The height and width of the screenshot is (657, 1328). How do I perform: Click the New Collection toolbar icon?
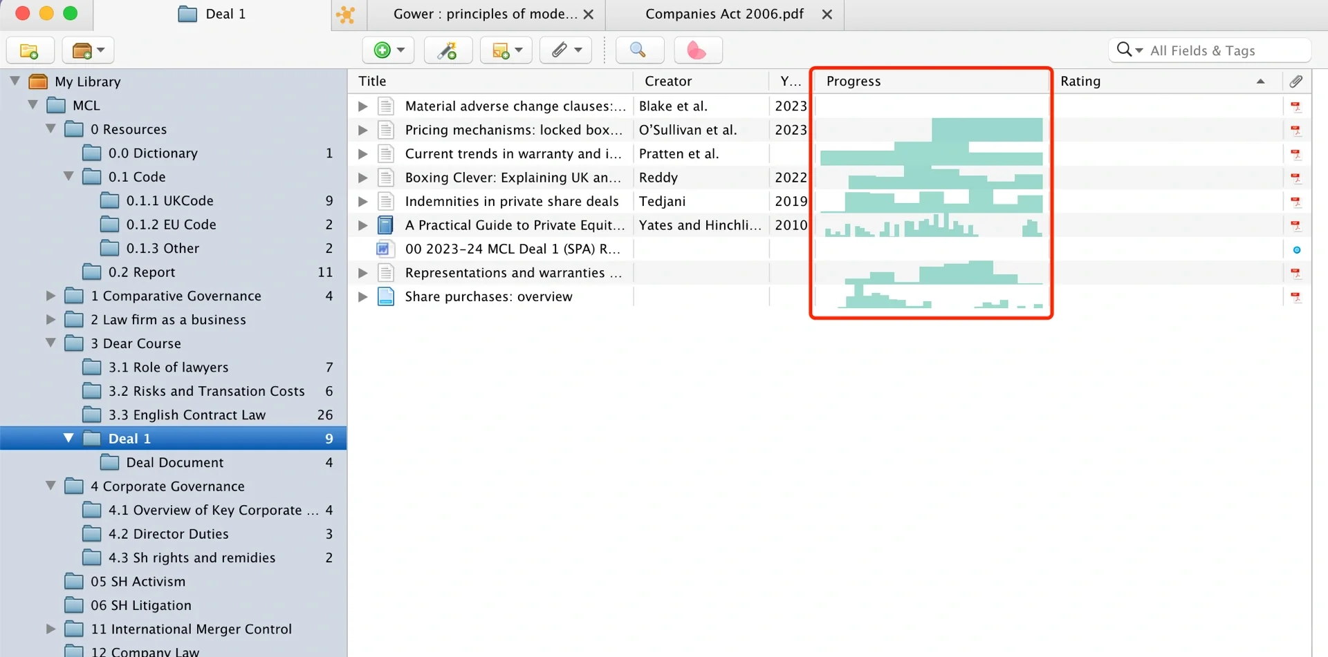click(30, 50)
